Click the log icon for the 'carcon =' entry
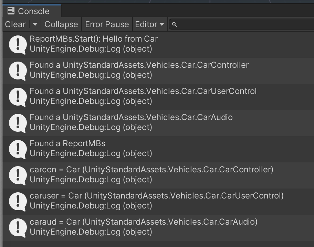This screenshot has height=247, width=314. click(x=17, y=175)
